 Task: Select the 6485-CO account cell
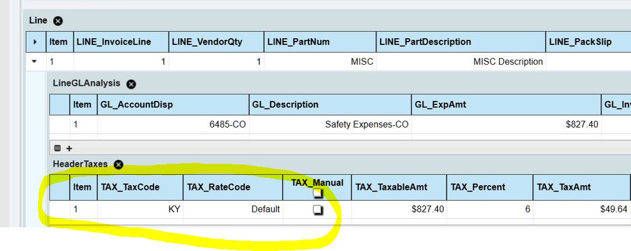click(x=174, y=125)
